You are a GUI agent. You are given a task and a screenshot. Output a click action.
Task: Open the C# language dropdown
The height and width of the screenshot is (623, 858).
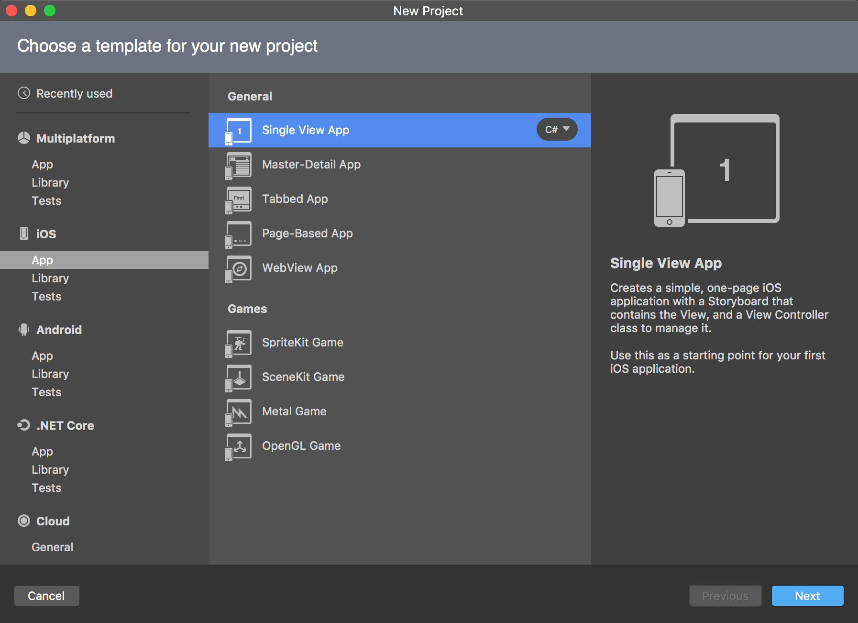click(x=557, y=130)
